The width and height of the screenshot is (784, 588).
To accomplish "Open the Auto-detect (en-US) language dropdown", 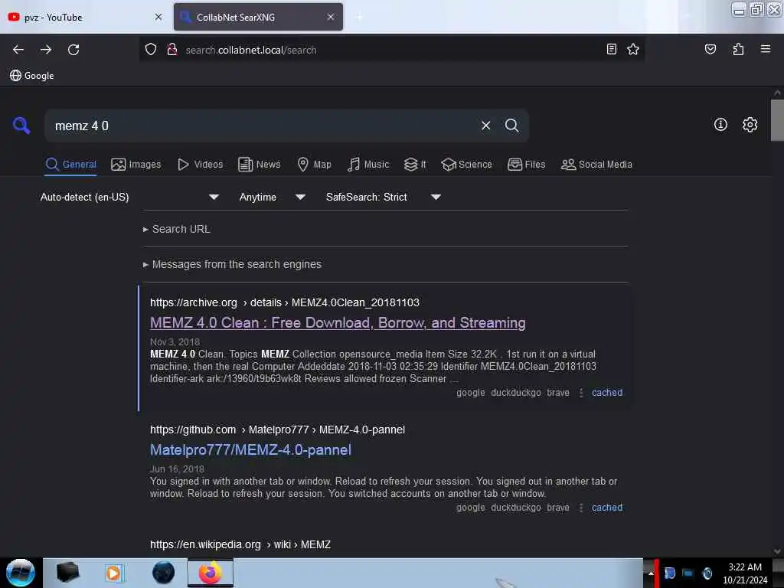I will pos(129,197).
